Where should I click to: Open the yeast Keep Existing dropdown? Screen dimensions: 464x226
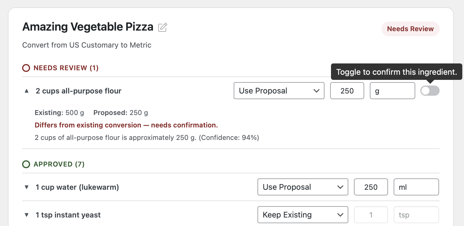point(303,215)
